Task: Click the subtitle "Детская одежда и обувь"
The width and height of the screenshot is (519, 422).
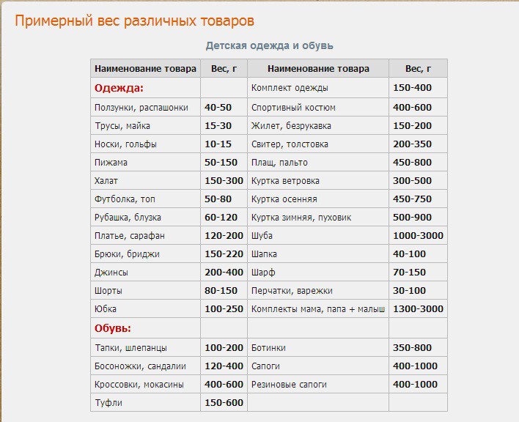Action: coord(269,45)
